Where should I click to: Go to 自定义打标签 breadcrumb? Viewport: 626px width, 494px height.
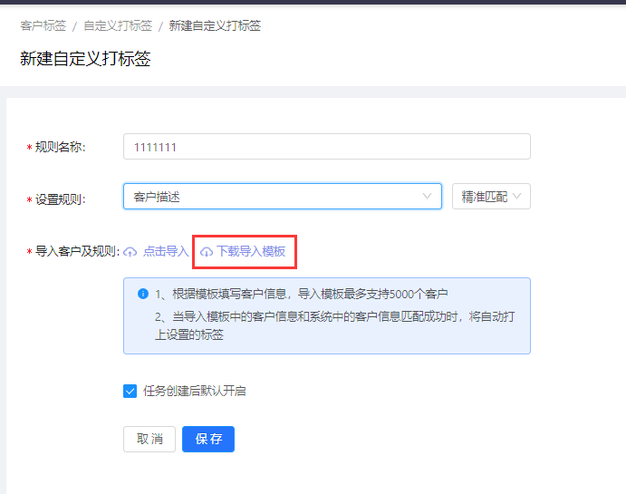click(x=118, y=26)
